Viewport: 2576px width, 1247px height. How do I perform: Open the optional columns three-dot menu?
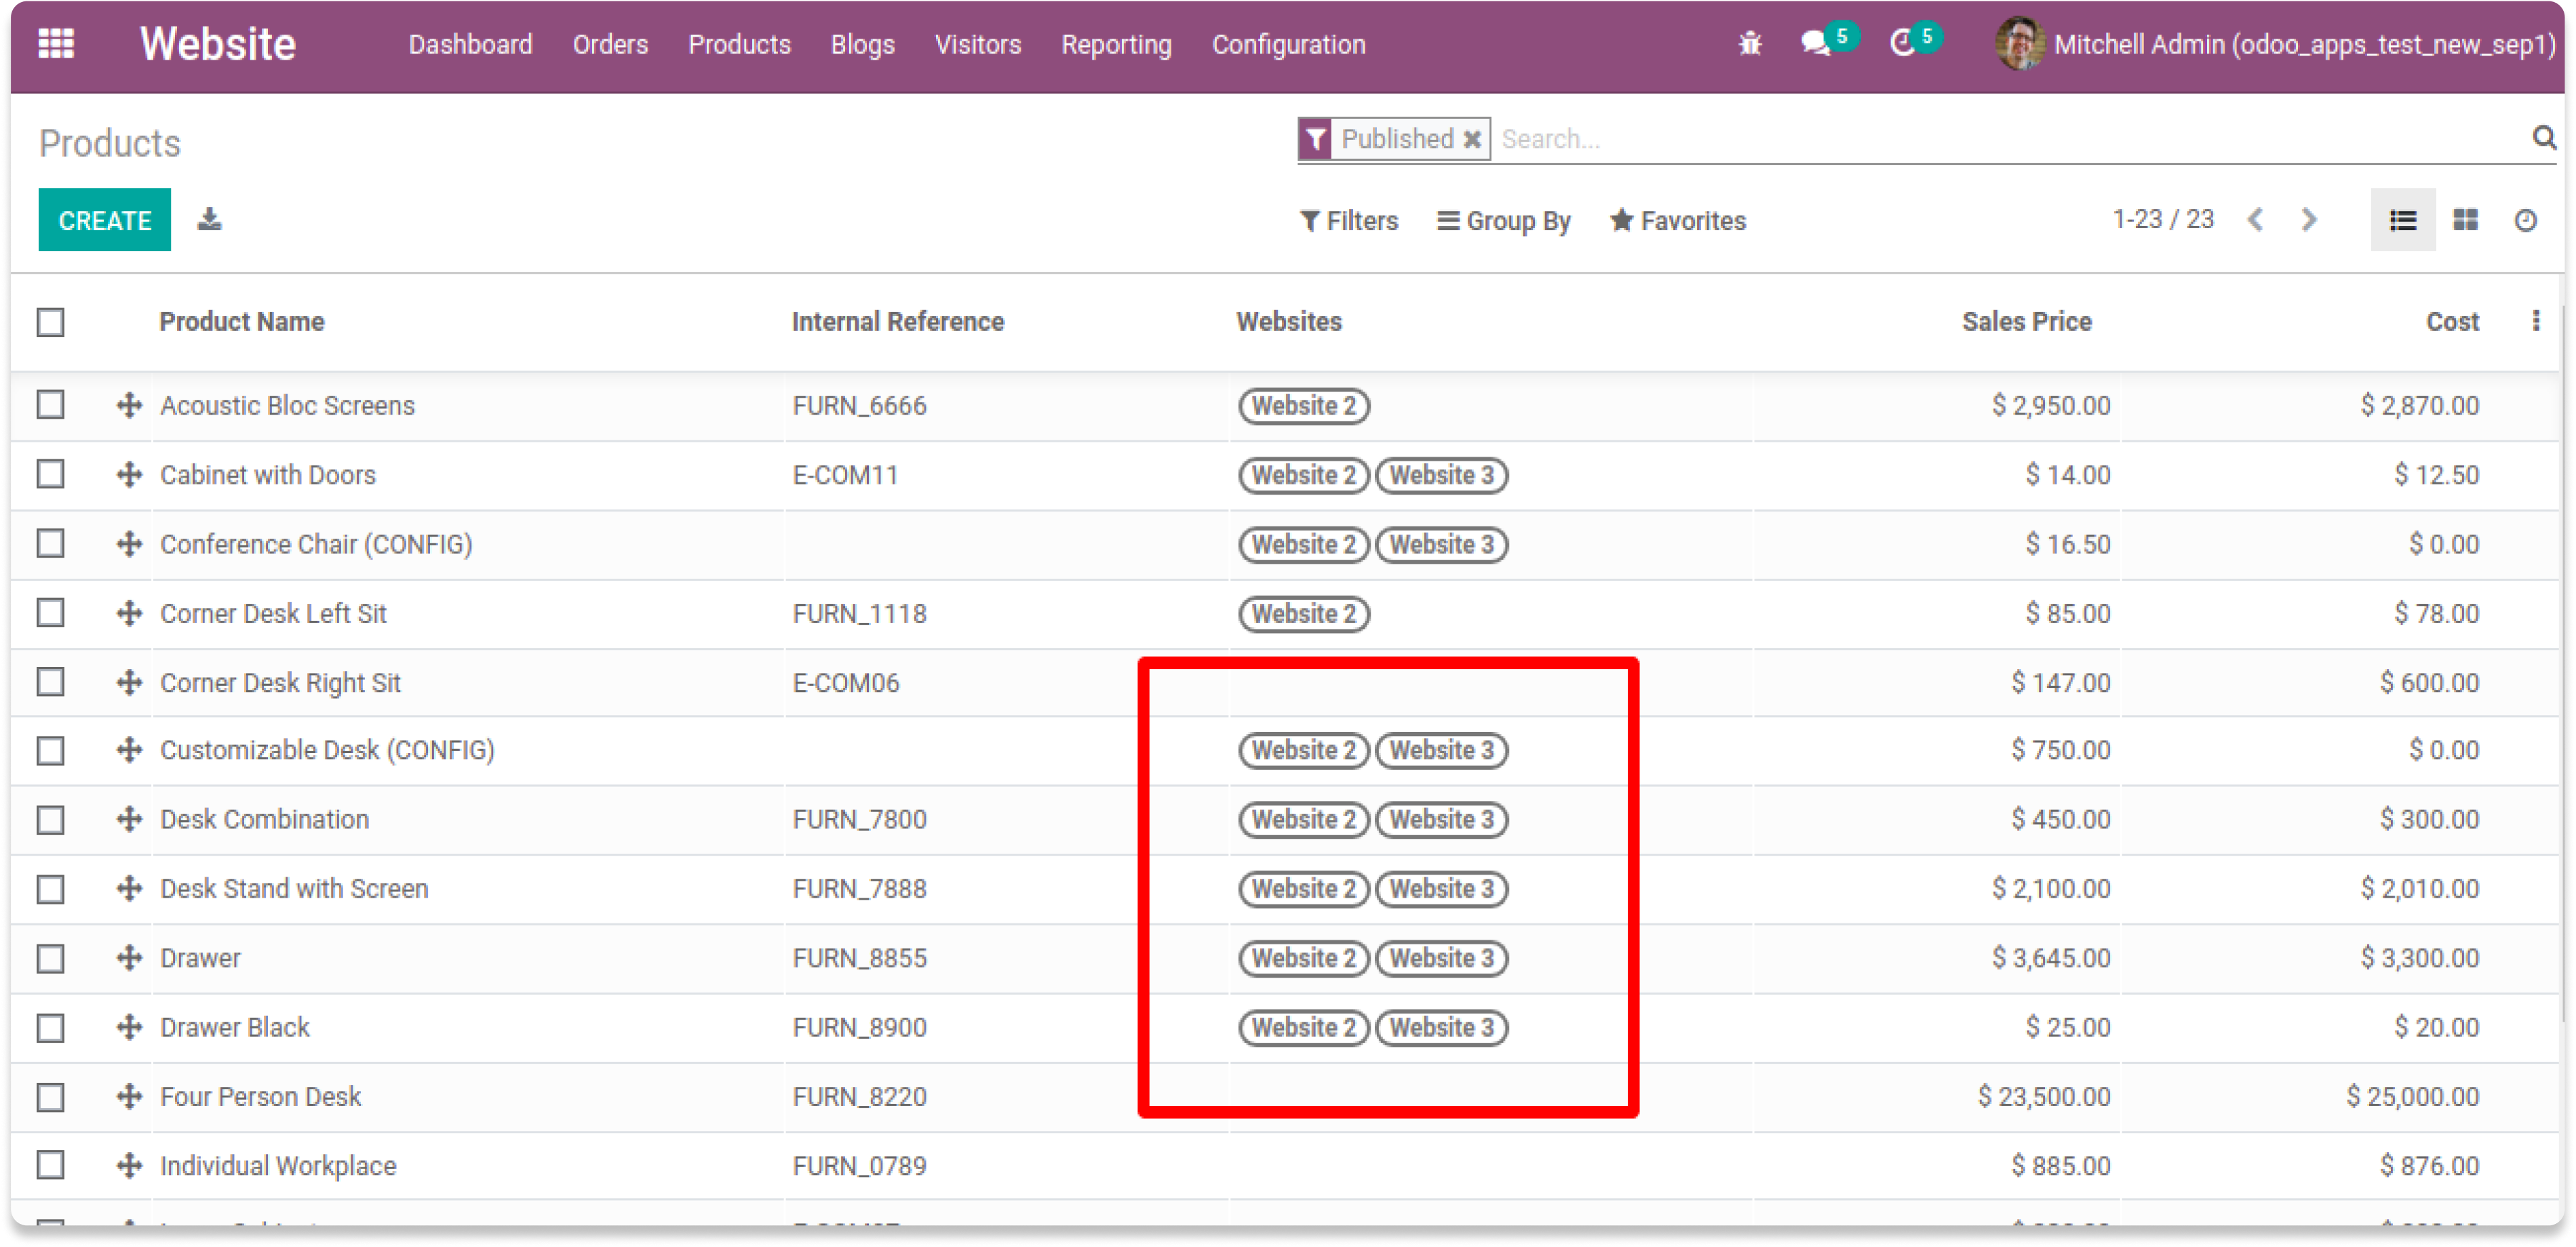coord(2535,321)
